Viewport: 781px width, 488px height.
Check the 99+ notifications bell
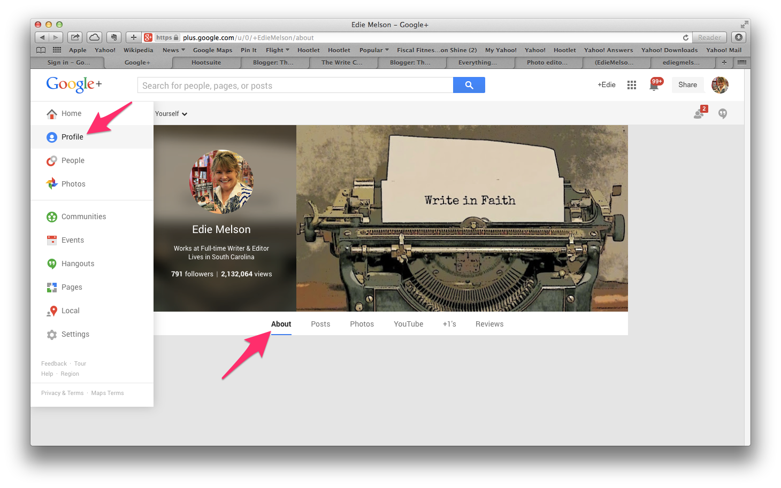(x=655, y=84)
